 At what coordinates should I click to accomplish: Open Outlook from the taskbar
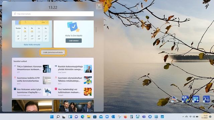(x=113, y=117)
